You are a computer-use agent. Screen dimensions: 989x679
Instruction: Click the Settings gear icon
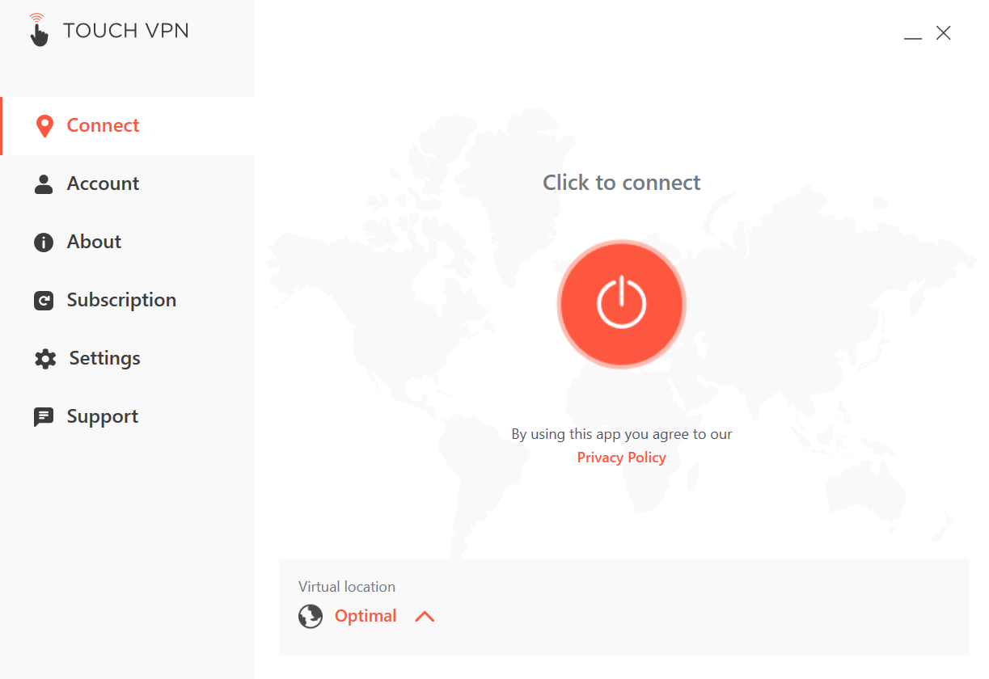(x=45, y=359)
